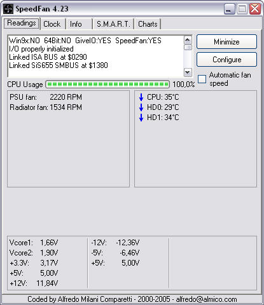Viewport: 264px width, 305px height.
Task: Click the -12V -12,36V voltage reading
Action: (x=115, y=243)
